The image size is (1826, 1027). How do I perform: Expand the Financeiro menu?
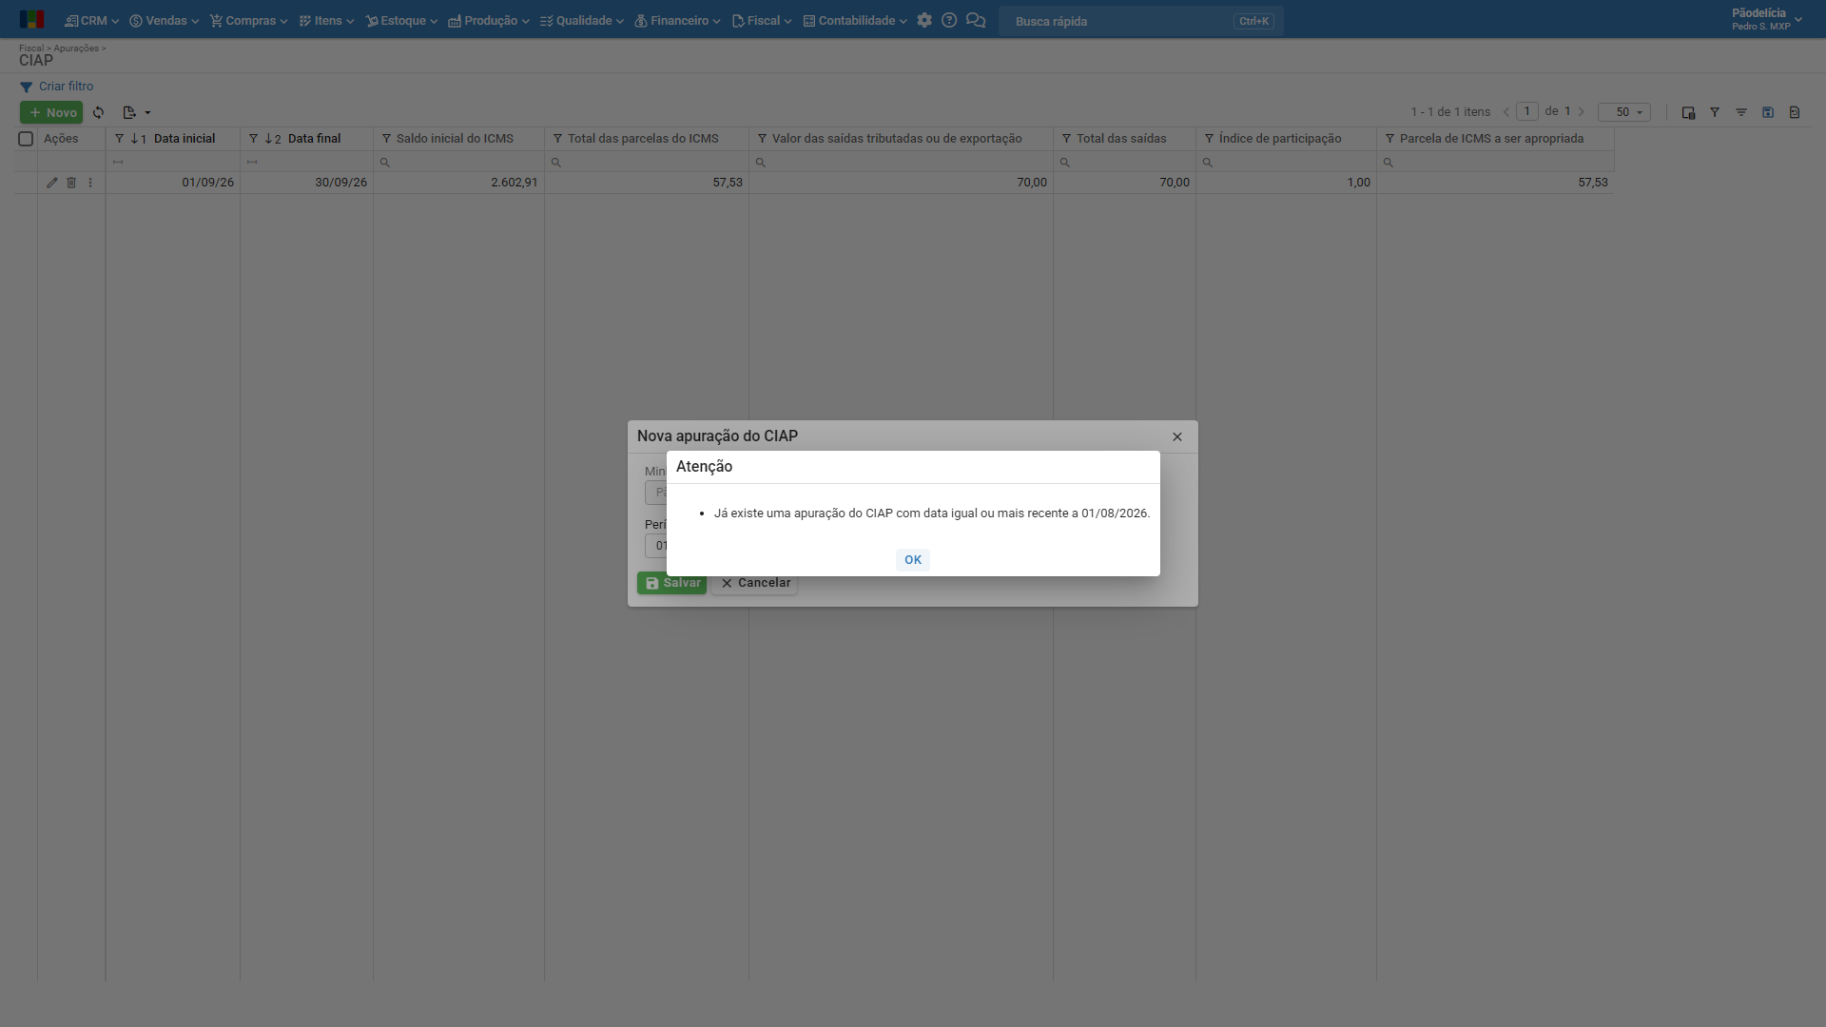677,21
